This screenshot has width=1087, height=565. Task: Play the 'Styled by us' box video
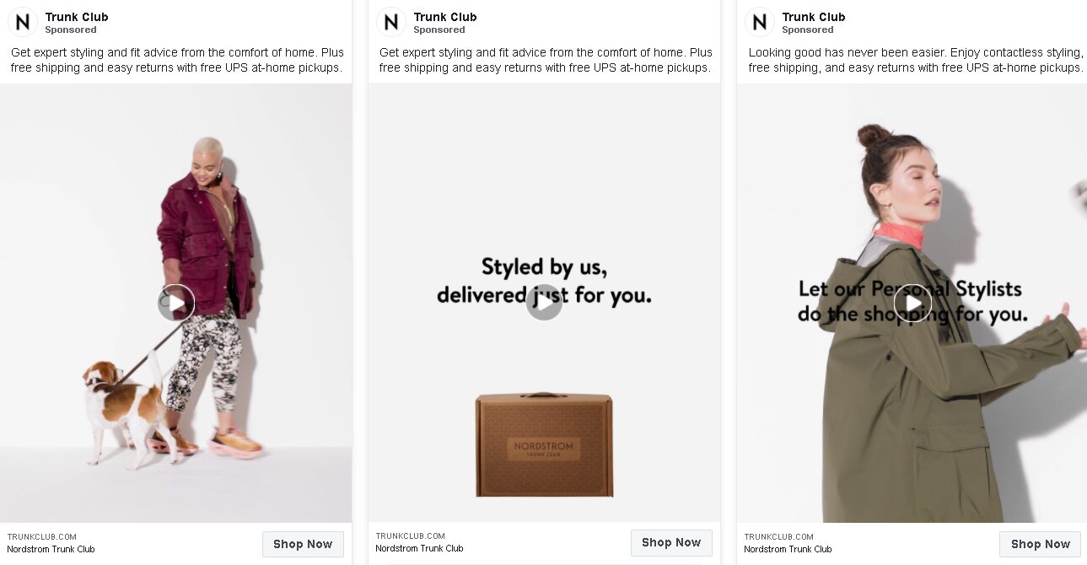click(544, 303)
